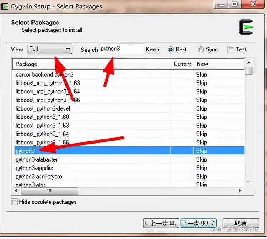The height and width of the screenshot is (239, 267).
Task: Click the Cygwin title bar icon
Action: tap(5, 7)
